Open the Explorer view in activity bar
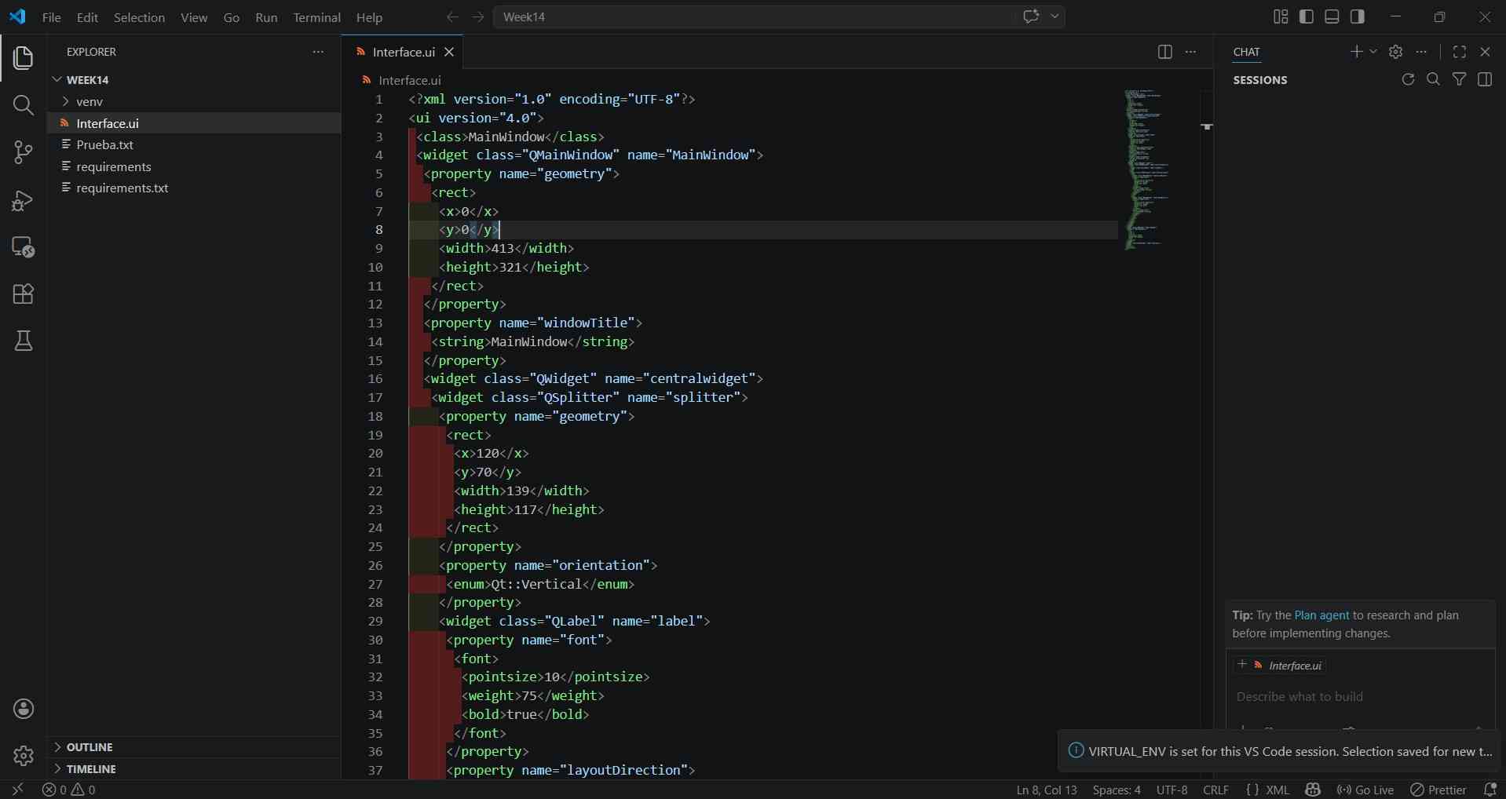 click(24, 58)
